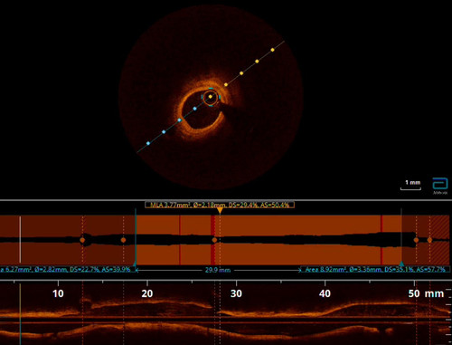Image resolution: width=452 pixels, height=345 pixels.
Task: Select the orange diamond marker near 52 mm
Action: click(x=429, y=240)
